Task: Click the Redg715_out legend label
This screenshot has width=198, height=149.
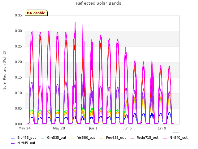Action: click(148, 138)
